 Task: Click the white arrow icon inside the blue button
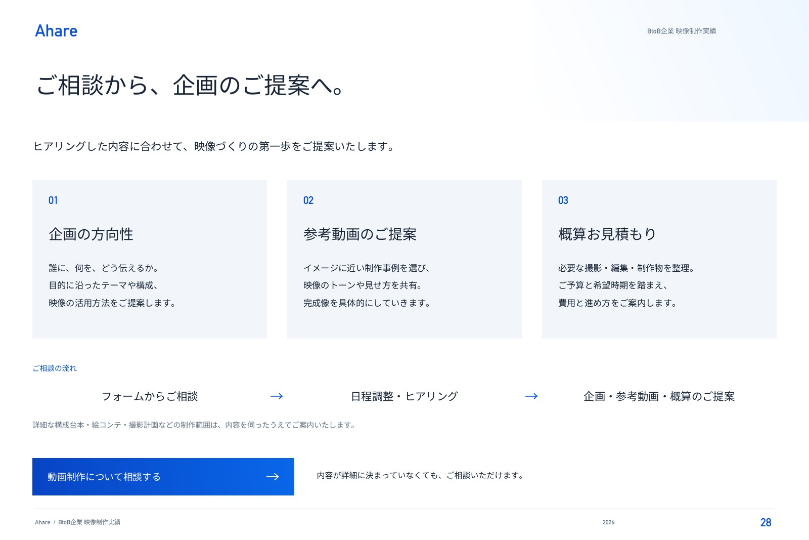click(273, 477)
